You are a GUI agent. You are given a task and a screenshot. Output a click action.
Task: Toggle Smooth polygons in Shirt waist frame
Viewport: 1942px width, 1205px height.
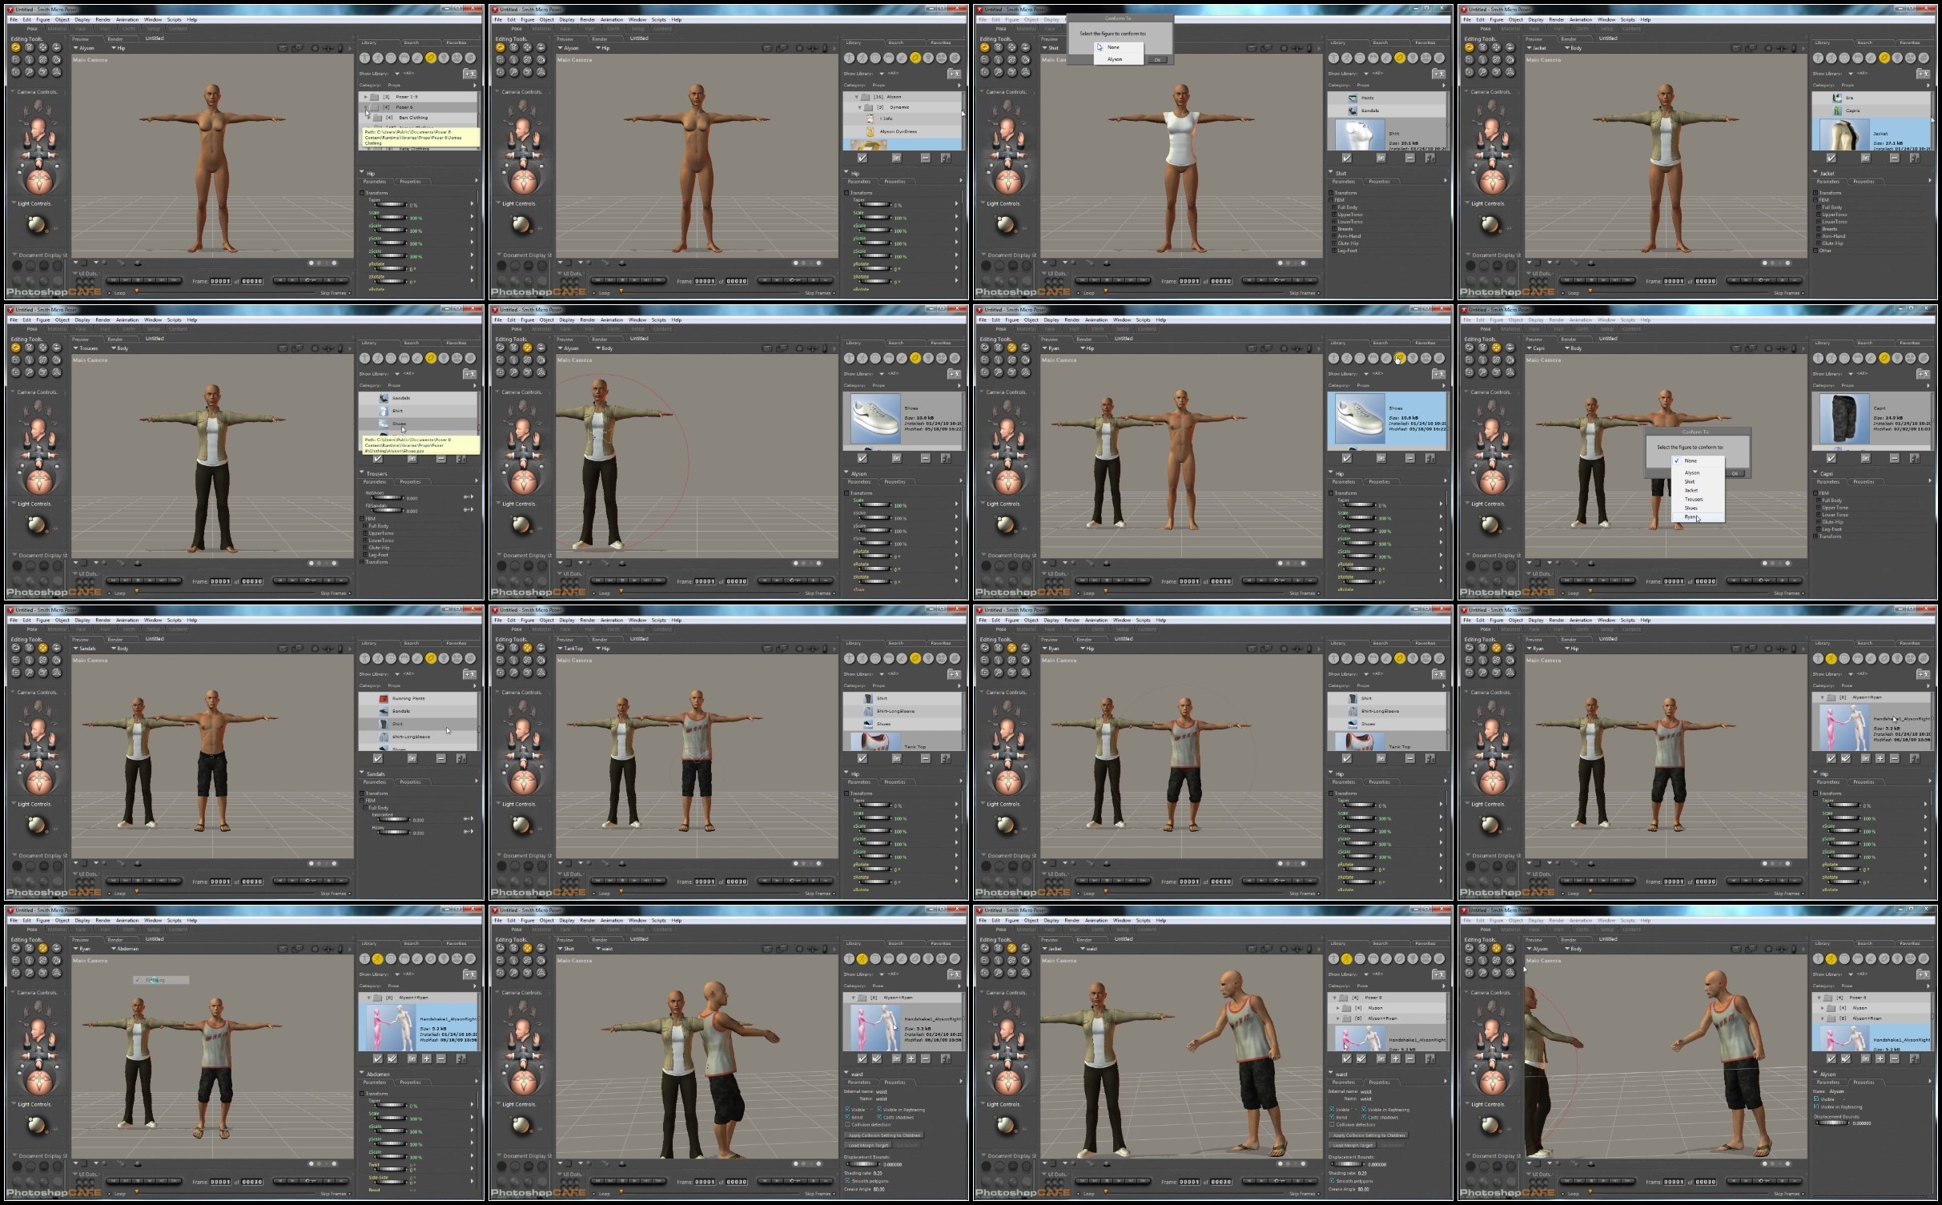coord(847,1181)
